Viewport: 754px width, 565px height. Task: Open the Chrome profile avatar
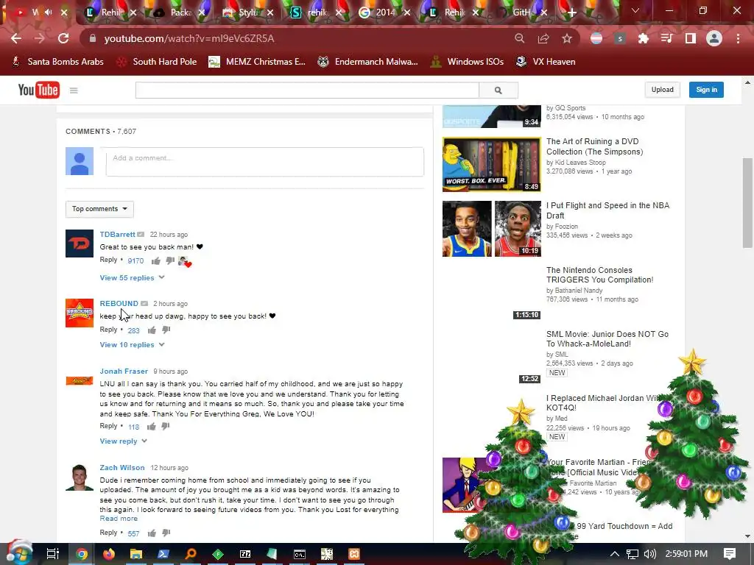(714, 38)
